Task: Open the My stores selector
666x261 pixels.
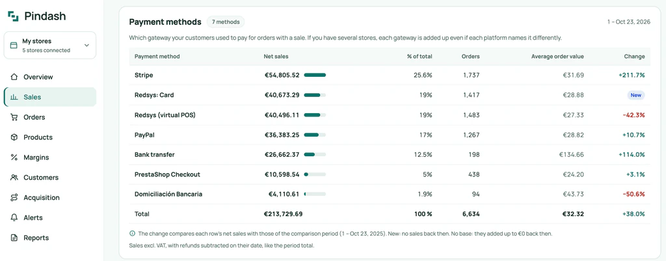Action: pos(50,45)
